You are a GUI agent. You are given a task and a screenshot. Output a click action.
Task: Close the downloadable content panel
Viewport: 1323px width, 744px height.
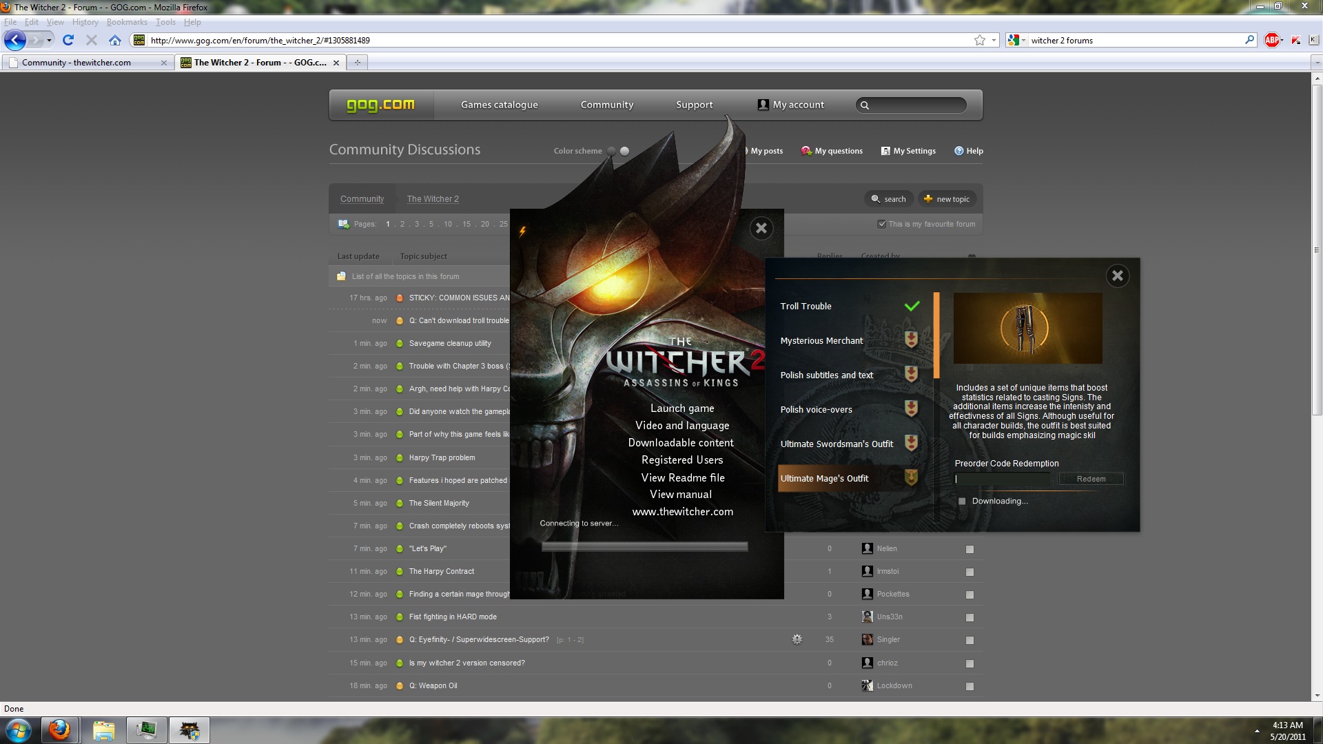(x=1117, y=276)
